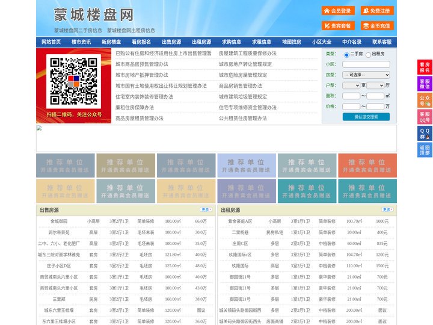Open the 厅 hall count dropdown
The height and width of the screenshot is (325, 433).
point(375,85)
